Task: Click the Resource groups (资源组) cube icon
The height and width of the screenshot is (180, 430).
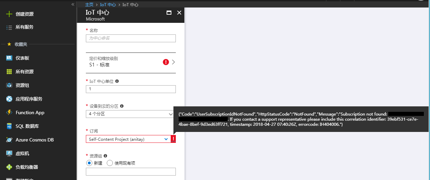Action: point(9,85)
